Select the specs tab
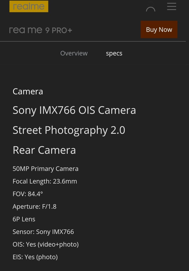This screenshot has width=189, height=271. click(x=114, y=53)
